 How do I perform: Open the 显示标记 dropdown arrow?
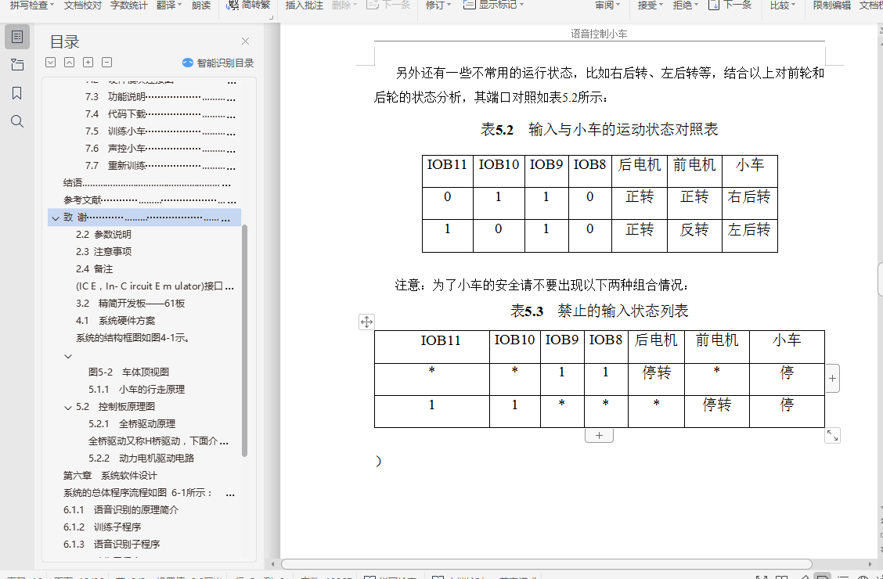(521, 5)
